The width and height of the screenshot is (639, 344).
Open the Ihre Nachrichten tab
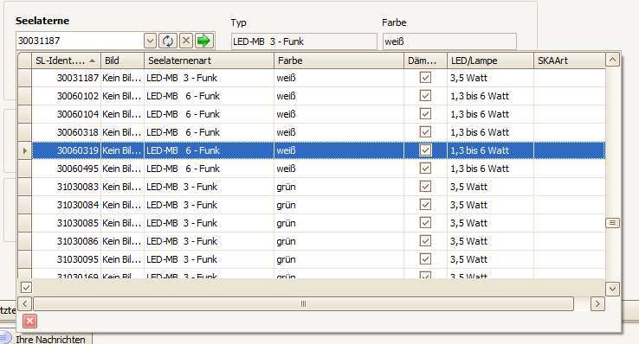pyautogui.click(x=50, y=340)
